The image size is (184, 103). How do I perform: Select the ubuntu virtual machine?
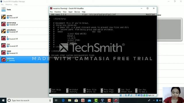[x=24, y=17]
